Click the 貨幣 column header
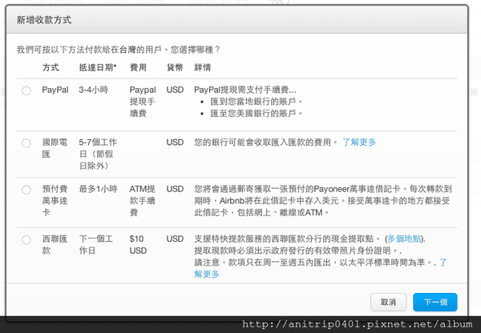481x333 pixels. [175, 67]
